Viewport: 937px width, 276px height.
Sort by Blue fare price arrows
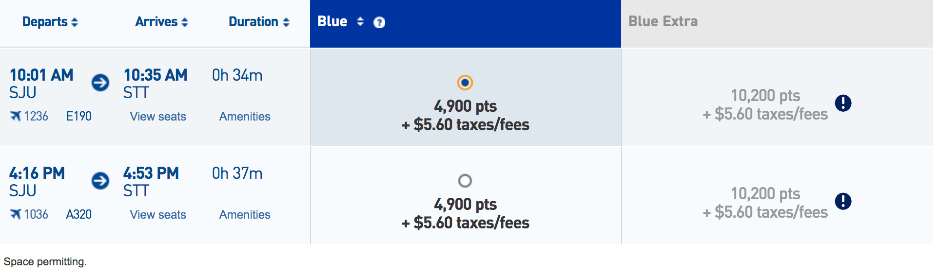tap(360, 22)
